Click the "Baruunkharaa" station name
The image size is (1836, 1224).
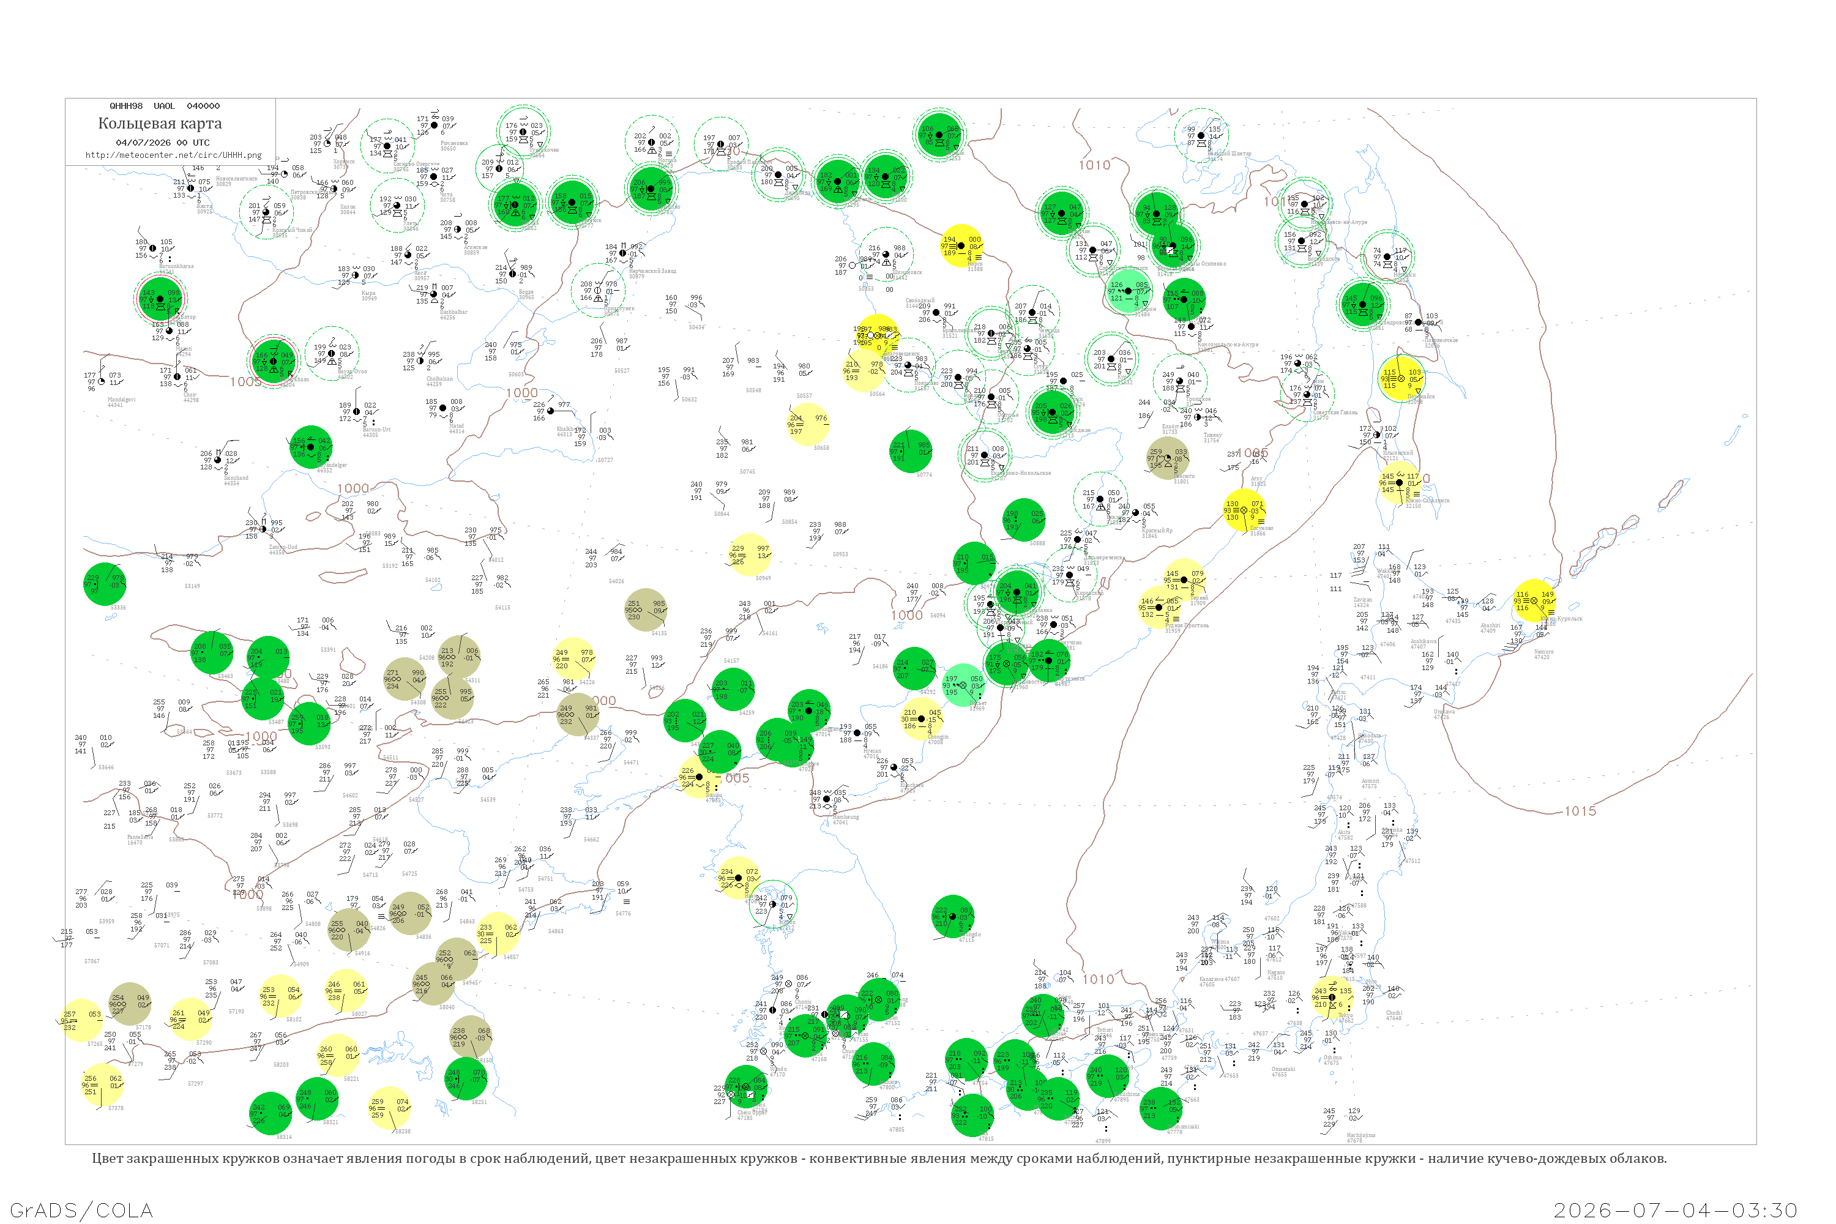coord(176,266)
